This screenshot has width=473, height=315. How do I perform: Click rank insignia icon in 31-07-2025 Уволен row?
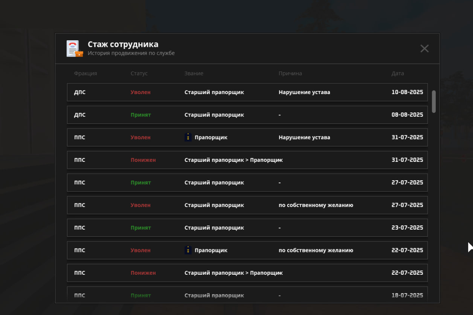tap(188, 137)
